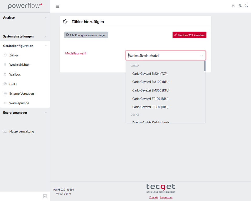
Task: Click the tecget logo in footer
Action: tap(161, 188)
